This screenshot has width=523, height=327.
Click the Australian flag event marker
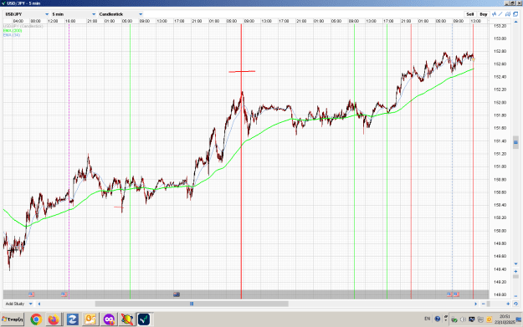tap(177, 294)
